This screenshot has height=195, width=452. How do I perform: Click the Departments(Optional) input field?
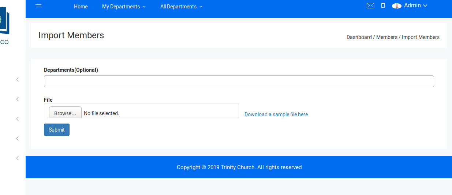point(239,81)
